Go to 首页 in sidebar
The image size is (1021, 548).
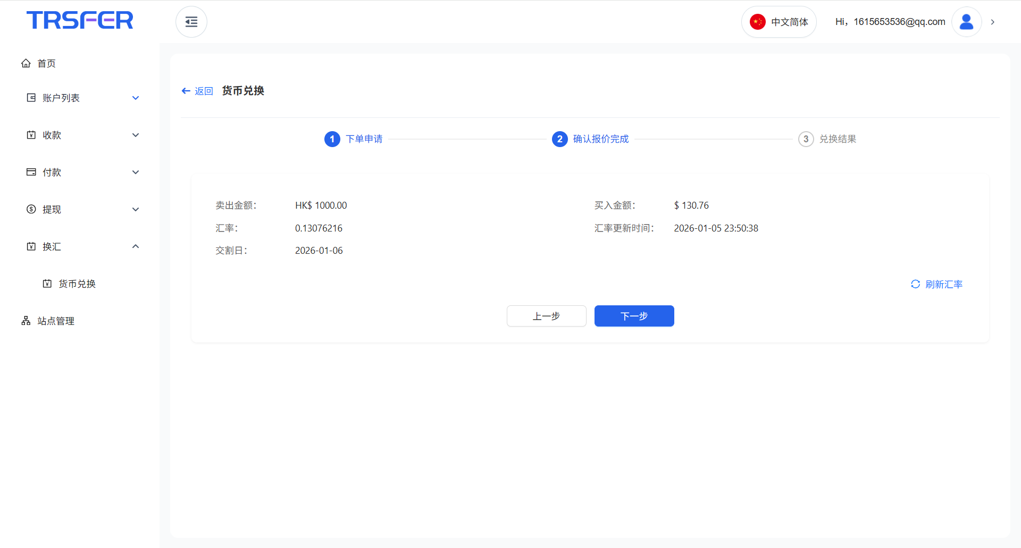[x=46, y=63]
